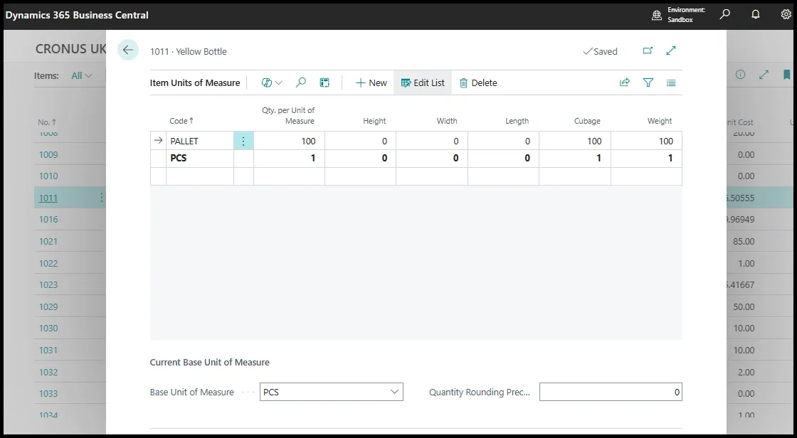
Task: Open item 1016 in the background list
Action: tap(48, 220)
